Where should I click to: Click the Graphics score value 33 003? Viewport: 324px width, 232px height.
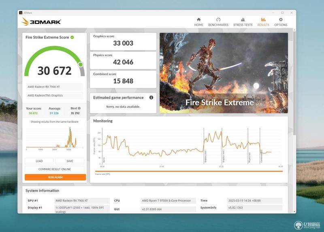[x=123, y=43]
